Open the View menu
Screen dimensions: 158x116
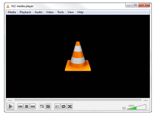tap(70, 12)
